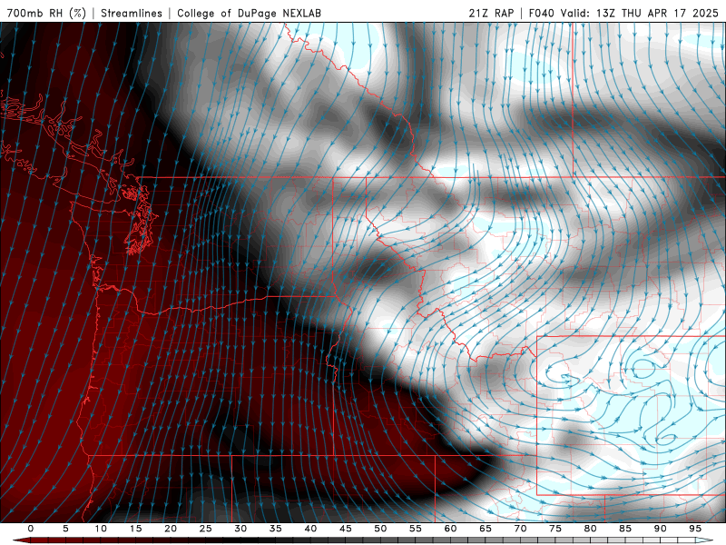
Task: Click the "College of DuPage NEXLAB" text
Action: (x=249, y=13)
